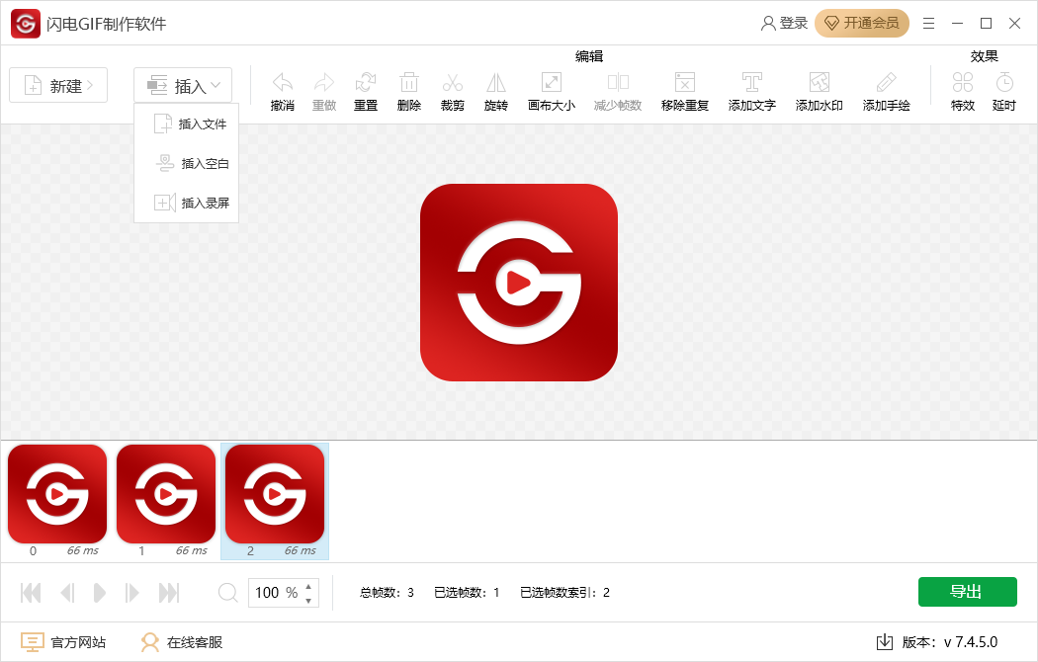
Task: Open 画布大小 canvas size tool
Action: click(x=552, y=83)
